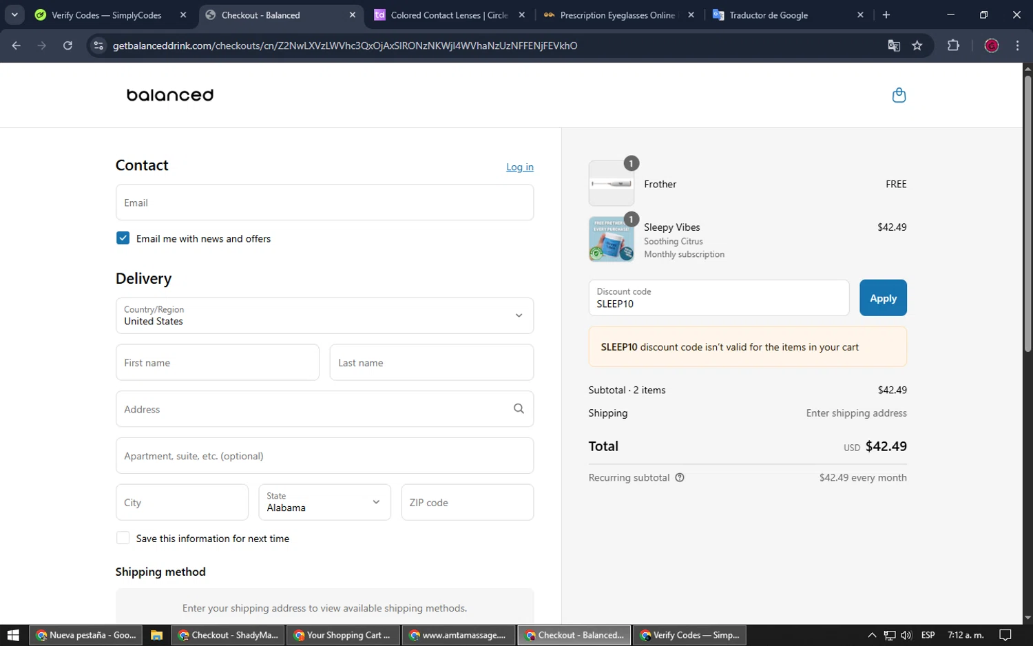The image size is (1033, 646).
Task: Click the Last name field
Action: tap(432, 362)
